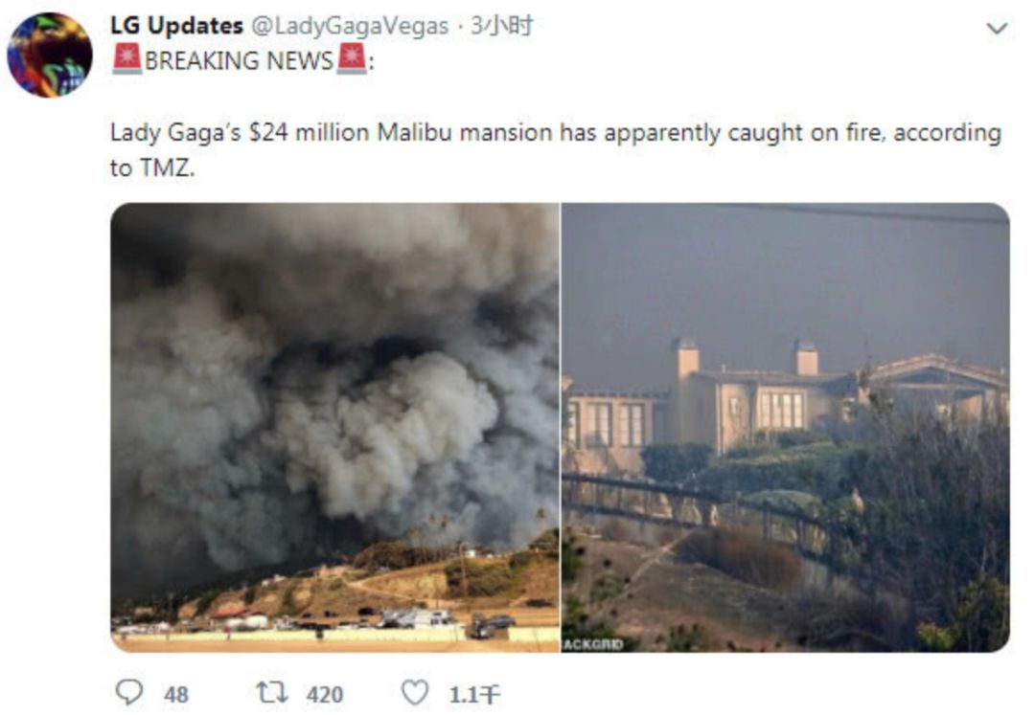Click the TMZ text in tweet

point(166,168)
